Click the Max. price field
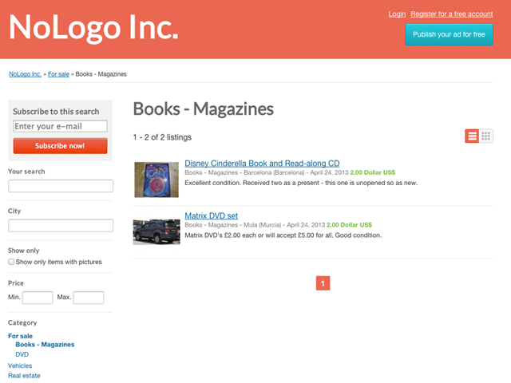This screenshot has height=383, width=511. (89, 298)
